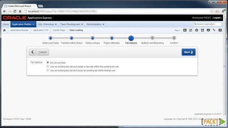This screenshot has width=228, height=128.
Task: Click the extension icon beside star
Action: coord(217,11)
